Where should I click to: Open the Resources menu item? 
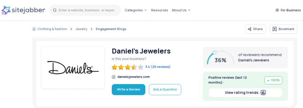click(x=159, y=10)
